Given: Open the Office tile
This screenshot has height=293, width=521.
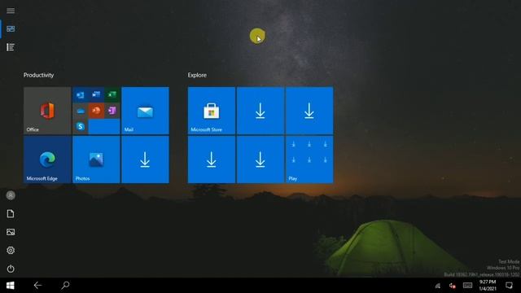Looking at the screenshot, I should point(47,111).
